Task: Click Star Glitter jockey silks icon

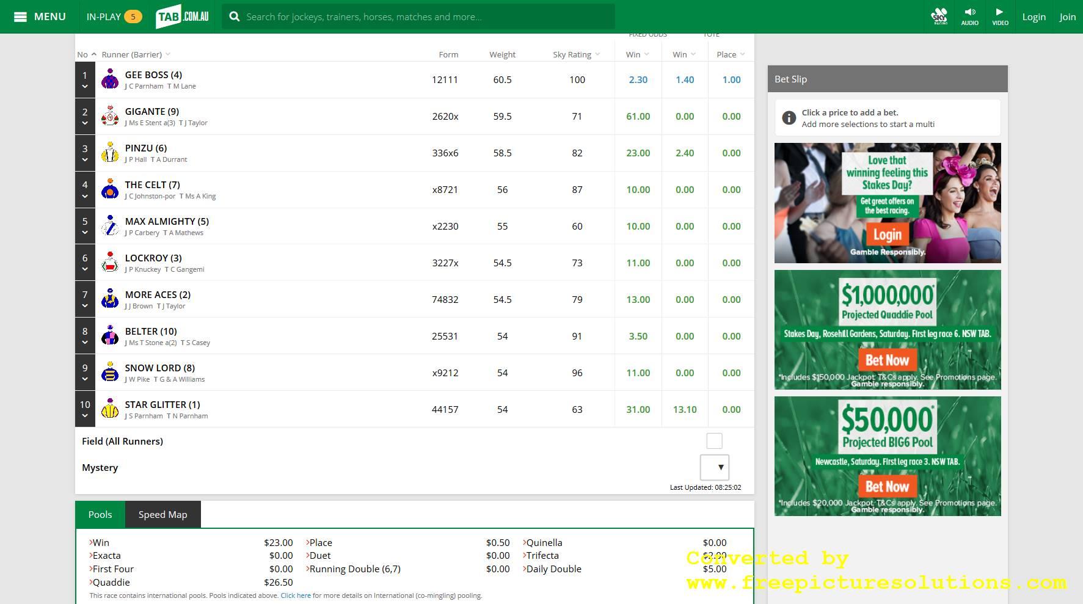Action: point(110,409)
